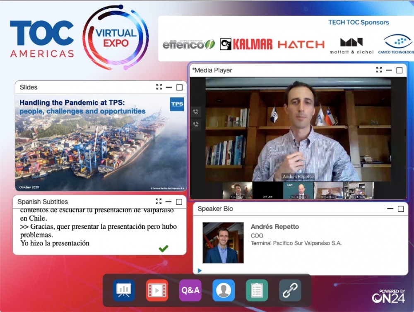Expand the Slides panel to fullscreen
Image resolution: width=414 pixels, height=312 pixels.
point(159,87)
